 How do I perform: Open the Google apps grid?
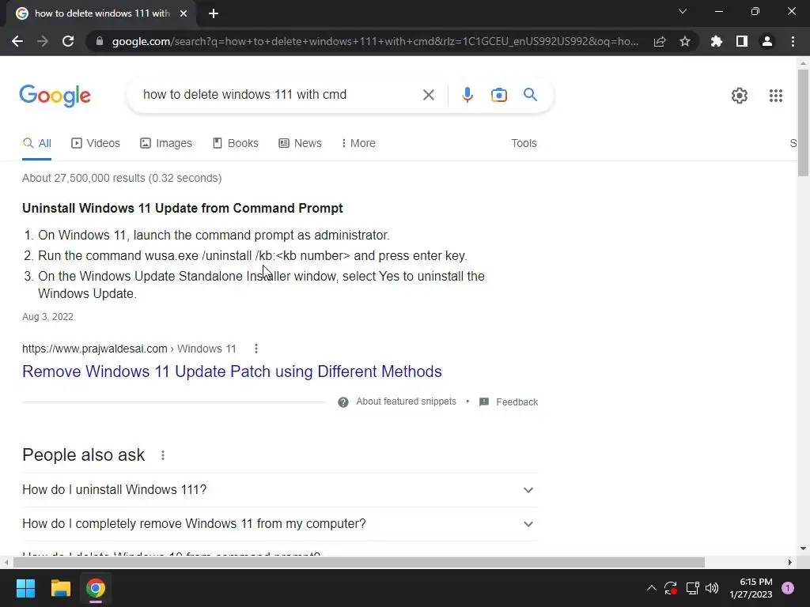click(775, 96)
